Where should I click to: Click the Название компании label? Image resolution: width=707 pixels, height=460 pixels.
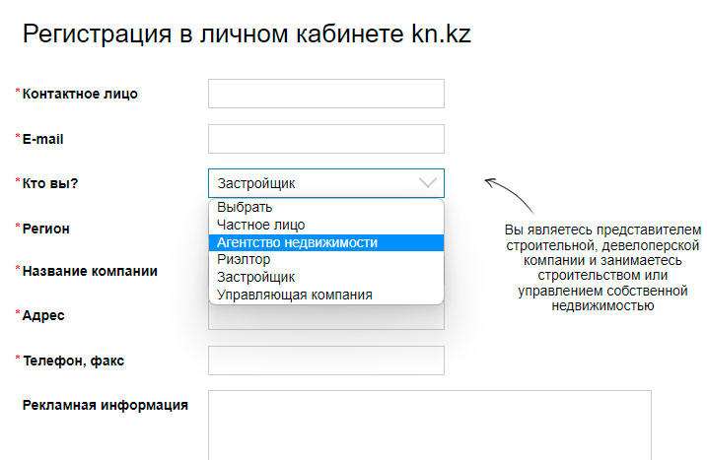[x=90, y=271]
